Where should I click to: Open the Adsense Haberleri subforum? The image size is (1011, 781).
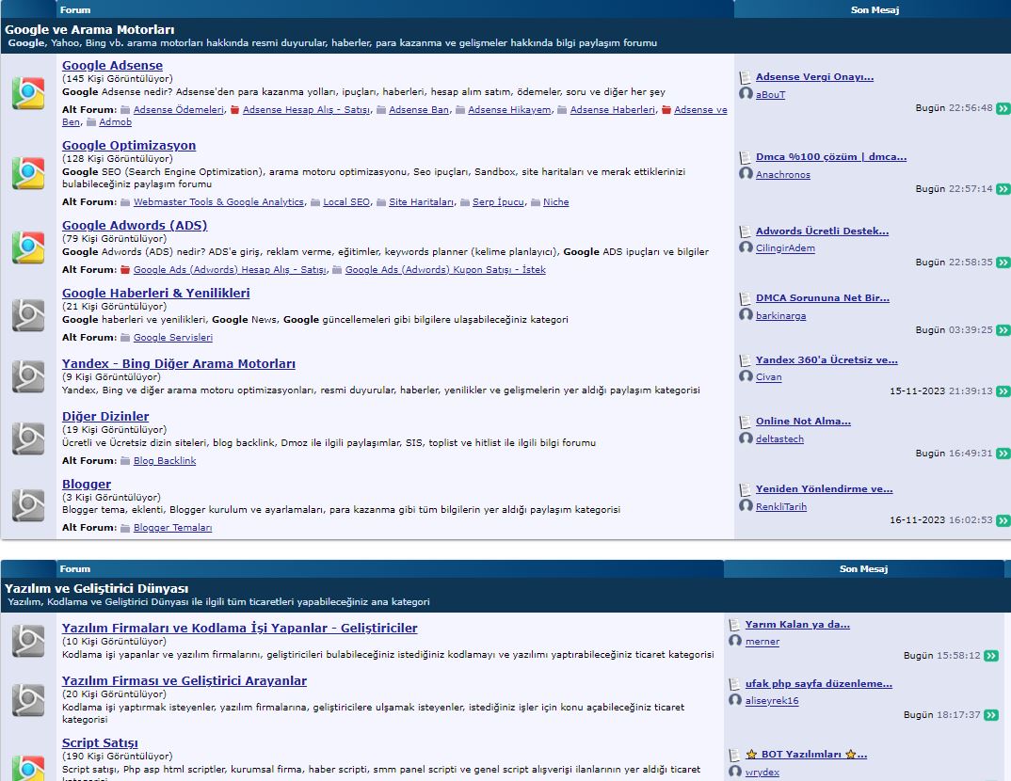click(613, 110)
